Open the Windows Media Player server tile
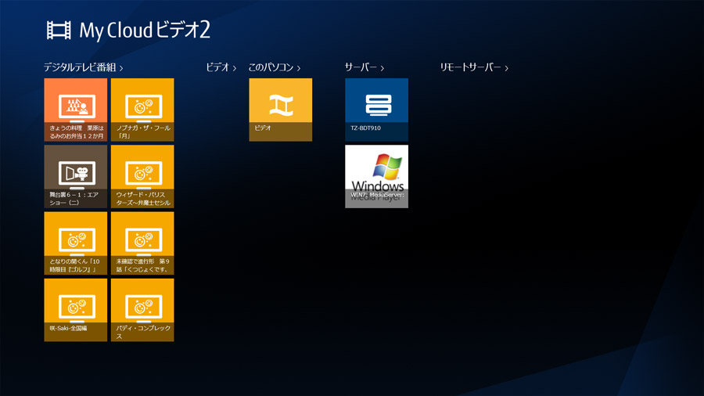This screenshot has height=396, width=704. click(x=376, y=176)
